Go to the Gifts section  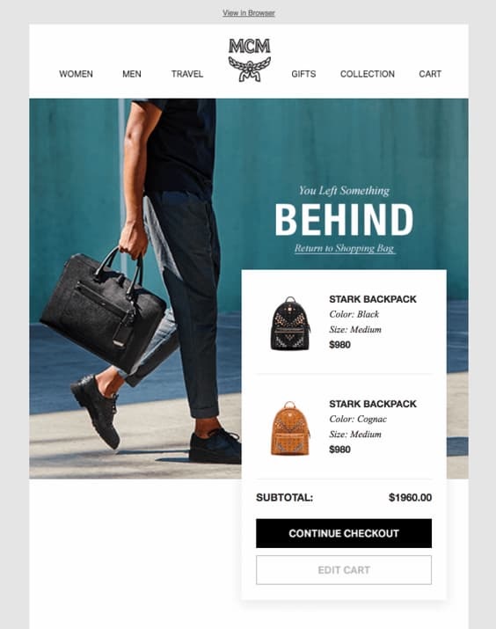click(x=303, y=74)
